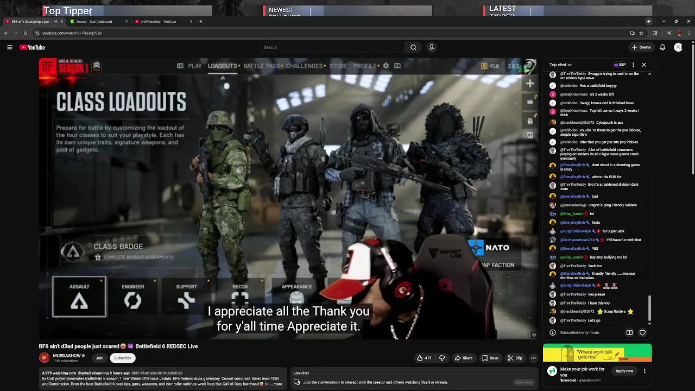Click the live chat scrollbar thumb
Image resolution: width=695 pixels, height=391 pixels.
click(649, 308)
